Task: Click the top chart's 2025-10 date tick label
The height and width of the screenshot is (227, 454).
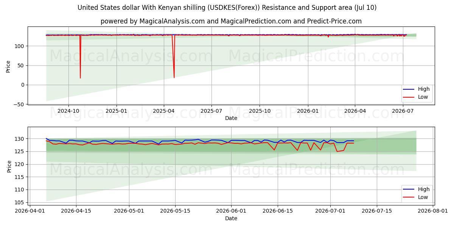Action: (x=259, y=111)
